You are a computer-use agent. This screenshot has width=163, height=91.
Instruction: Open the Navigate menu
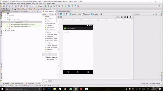click(13, 3)
